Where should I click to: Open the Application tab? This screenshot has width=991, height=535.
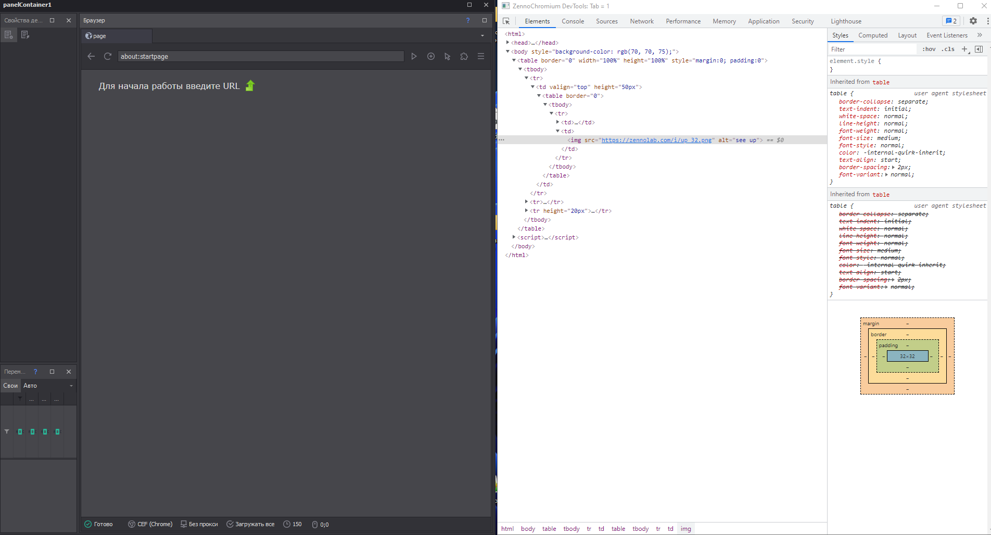pyautogui.click(x=764, y=21)
